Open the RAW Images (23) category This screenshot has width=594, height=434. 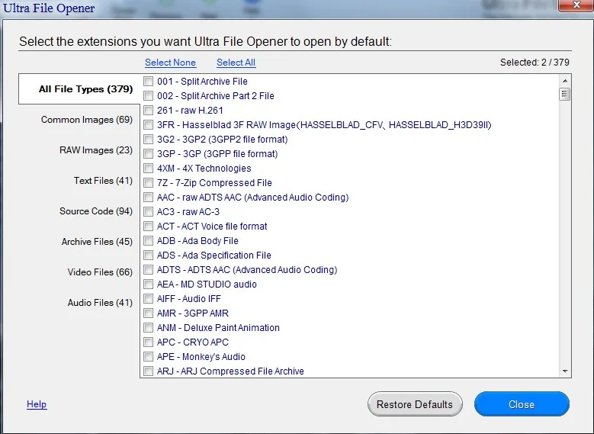[96, 150]
